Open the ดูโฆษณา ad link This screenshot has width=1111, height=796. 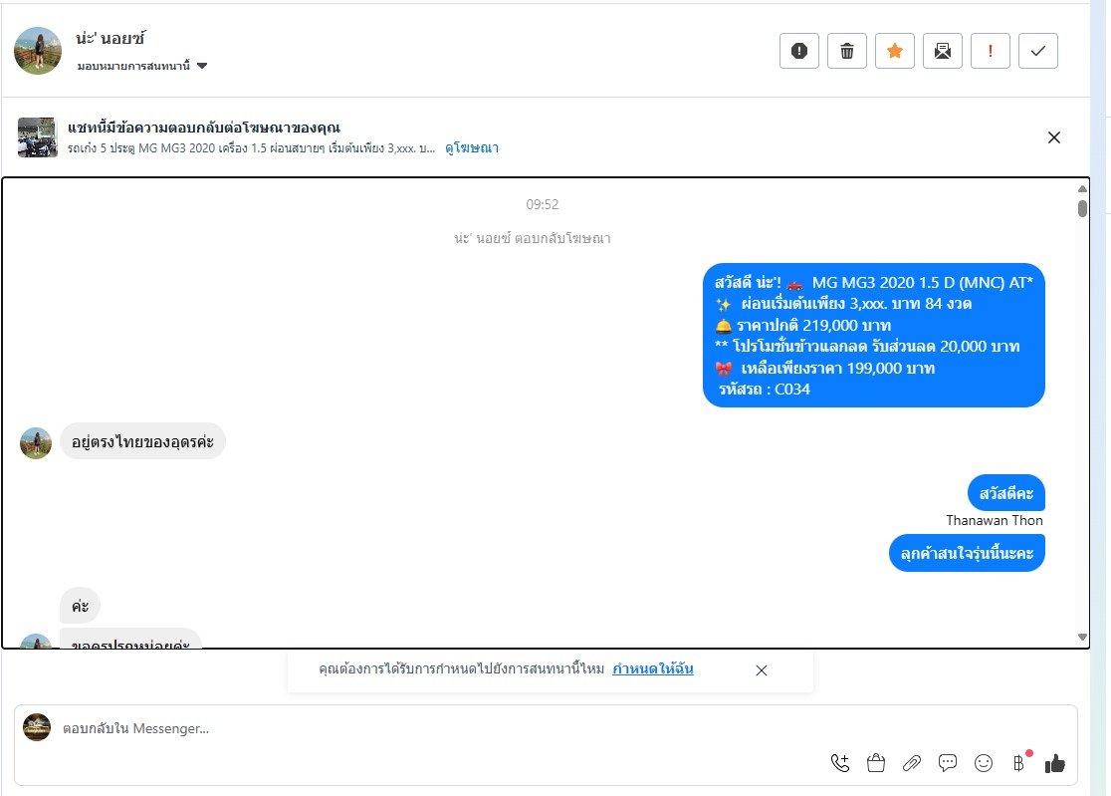coord(472,148)
